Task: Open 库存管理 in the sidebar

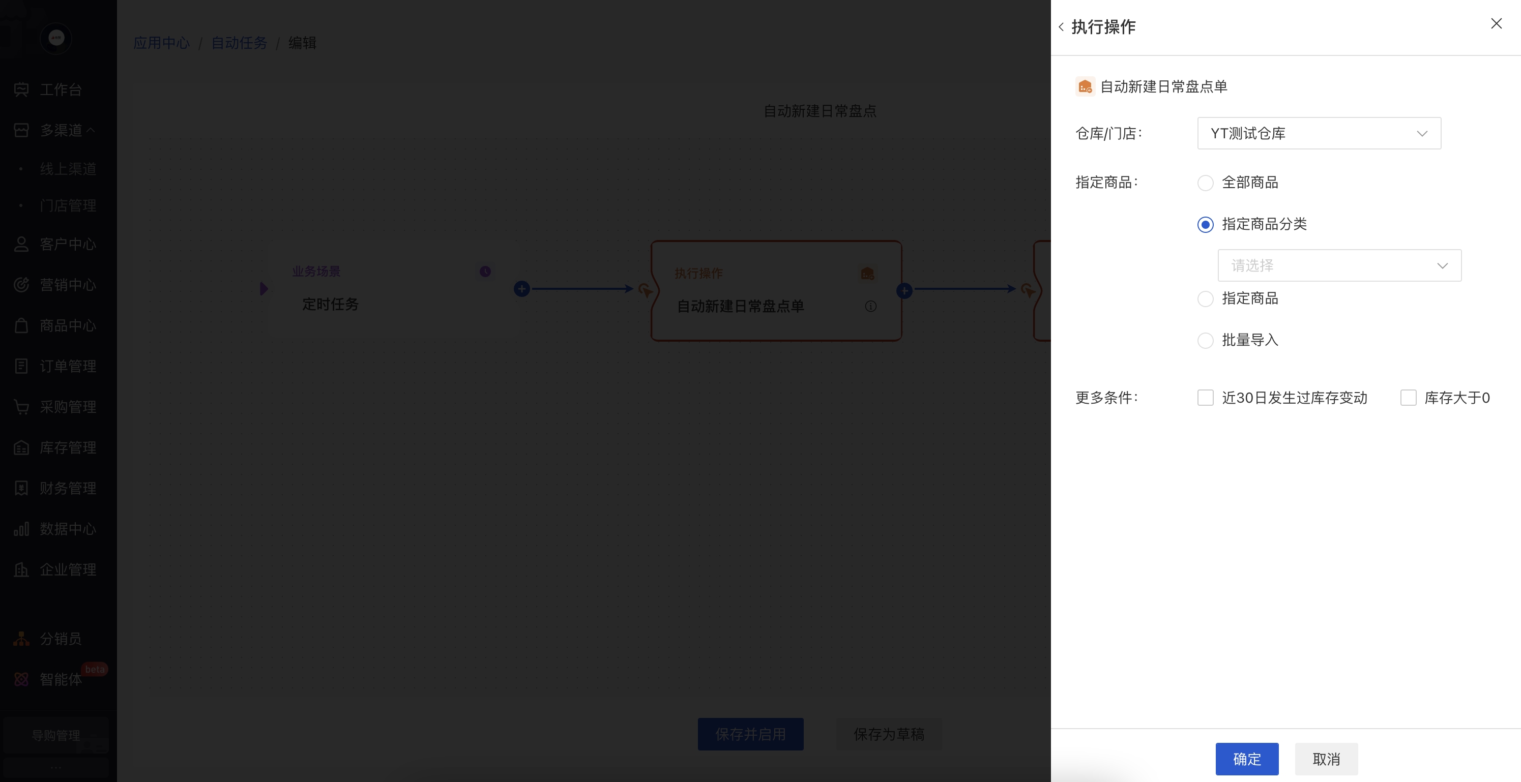Action: [67, 448]
